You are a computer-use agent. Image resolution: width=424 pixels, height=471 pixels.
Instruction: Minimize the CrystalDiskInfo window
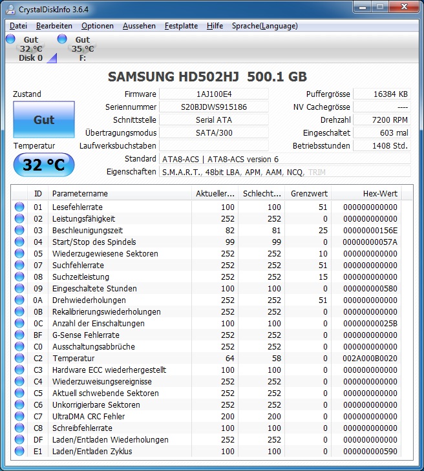click(x=363, y=7)
